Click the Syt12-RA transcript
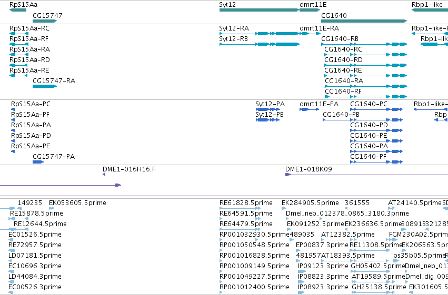The height and width of the screenshot is (295, 448). [260, 34]
